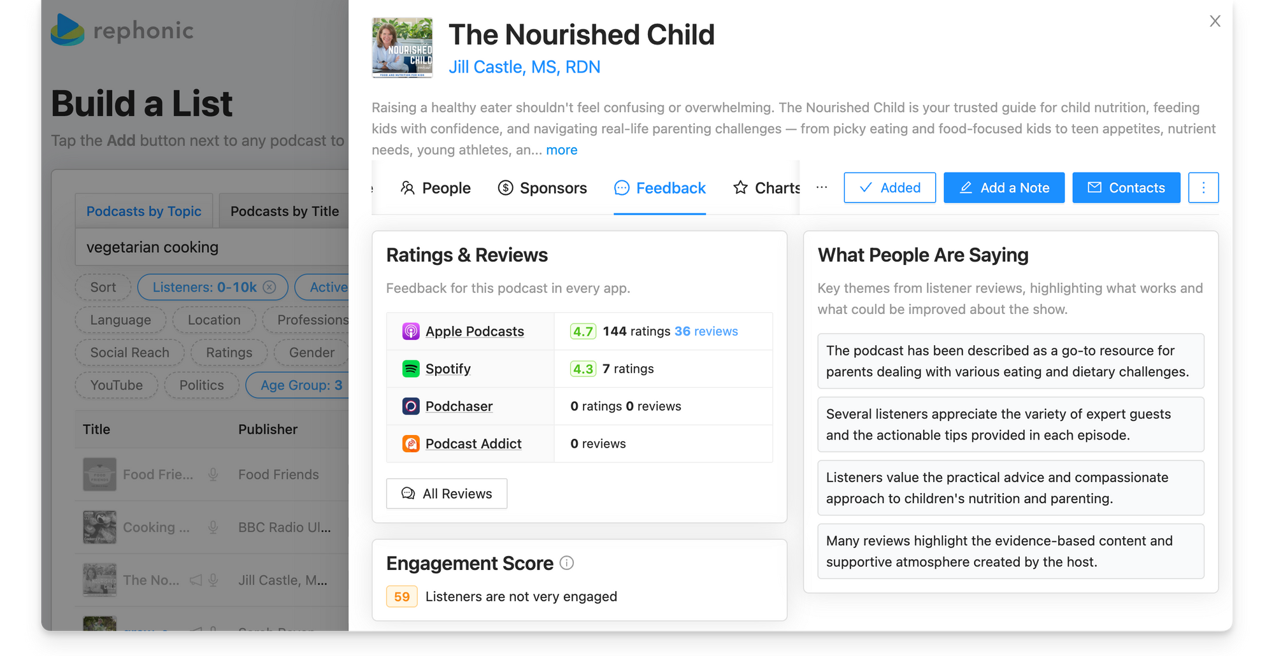The image size is (1274, 656).
Task: Toggle the YouTube filter
Action: (x=116, y=385)
